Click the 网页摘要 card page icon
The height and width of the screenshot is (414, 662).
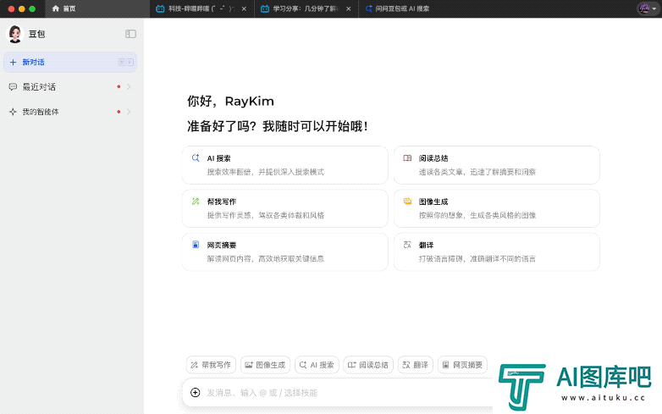pyautogui.click(x=196, y=245)
